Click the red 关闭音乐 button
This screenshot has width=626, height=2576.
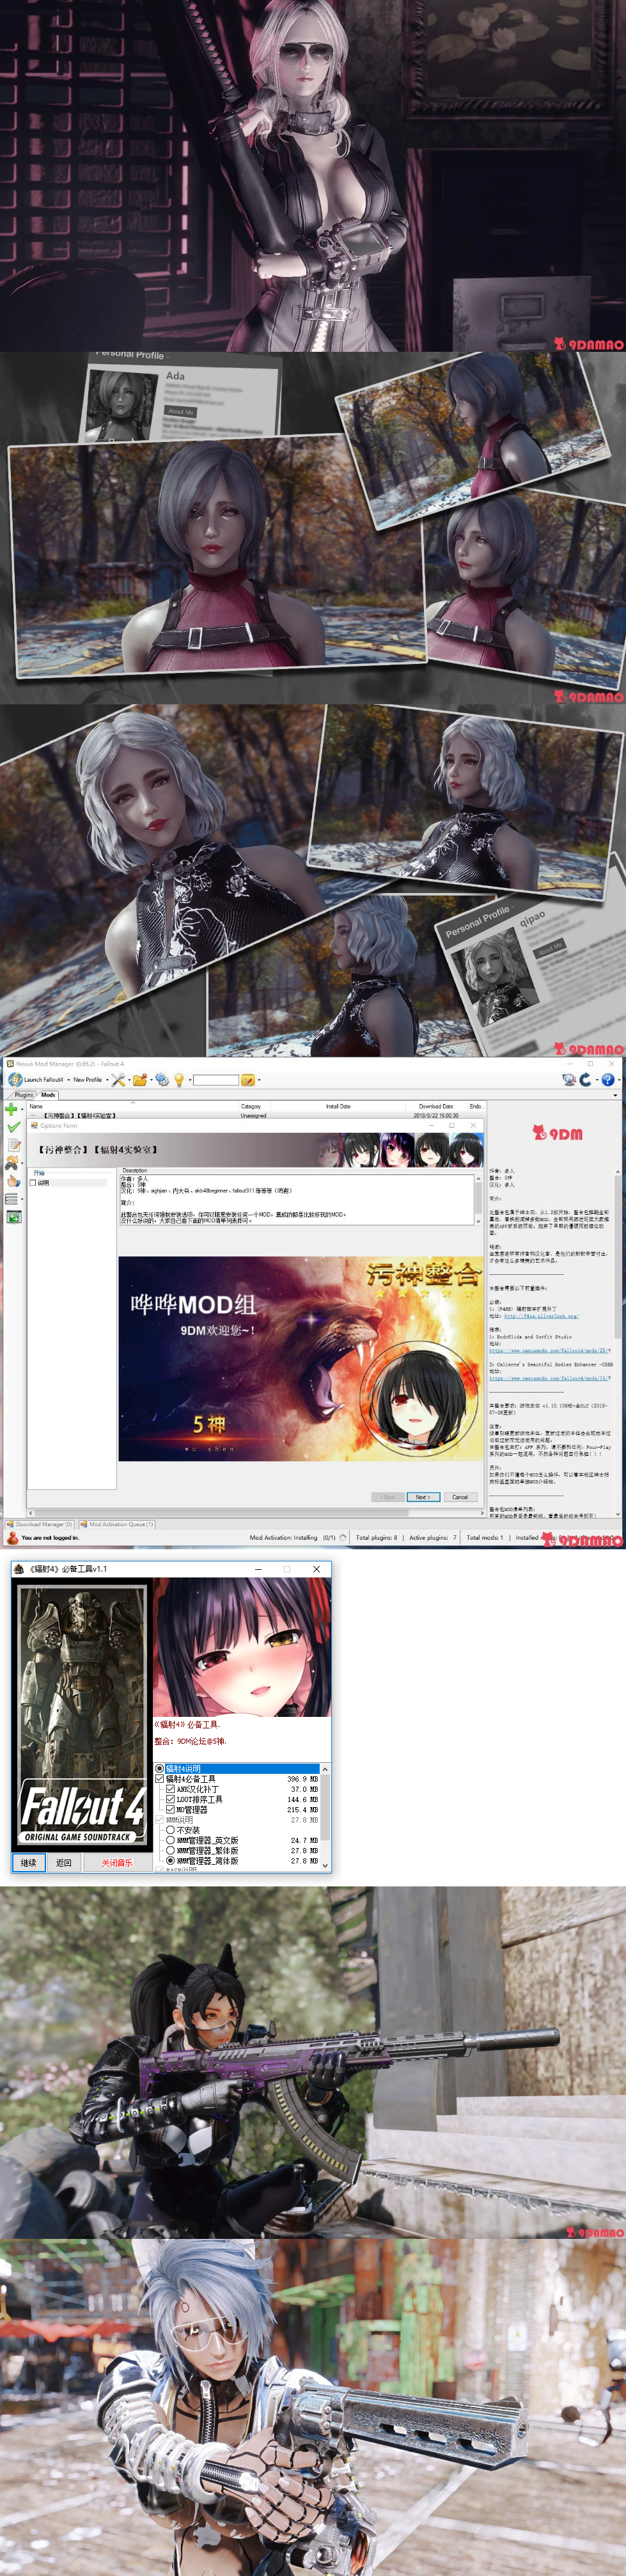[117, 1863]
